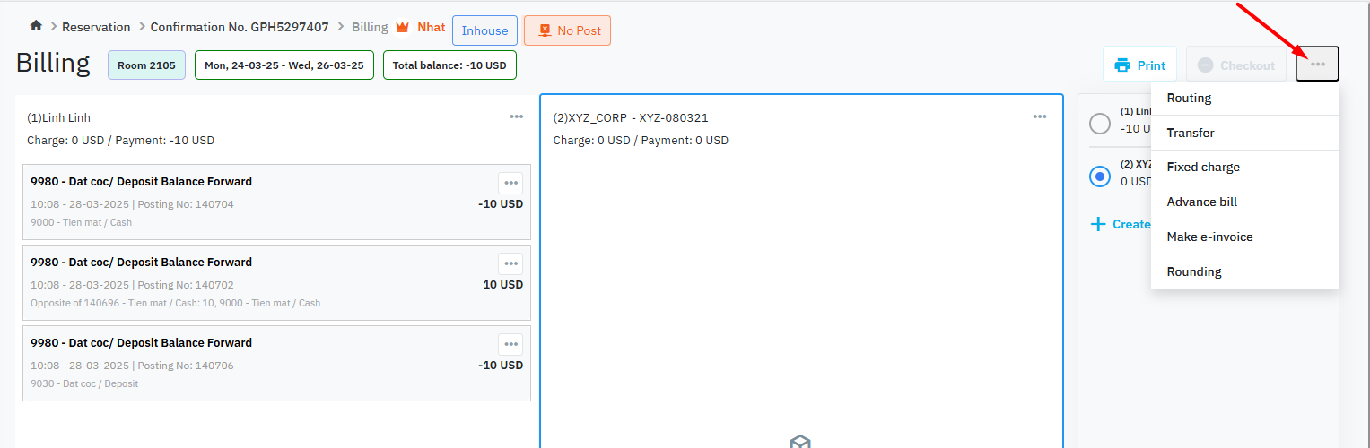
Task: Click the disabled Checkout button
Action: 1236,65
